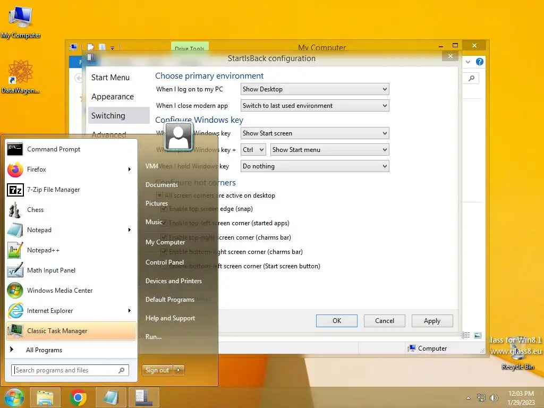Viewport: 544px width, 408px height.
Task: Toggle bottom-right screen corner (charms bar)
Action: point(164,252)
